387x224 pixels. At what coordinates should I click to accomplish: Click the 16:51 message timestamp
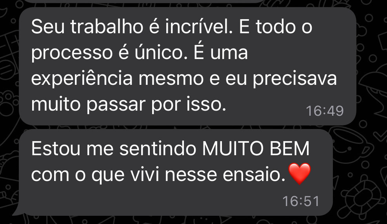[301, 201]
